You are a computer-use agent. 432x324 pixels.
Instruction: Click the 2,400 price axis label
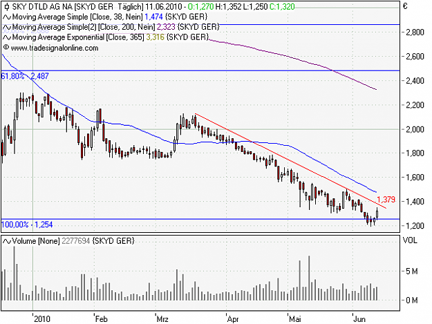click(415, 81)
